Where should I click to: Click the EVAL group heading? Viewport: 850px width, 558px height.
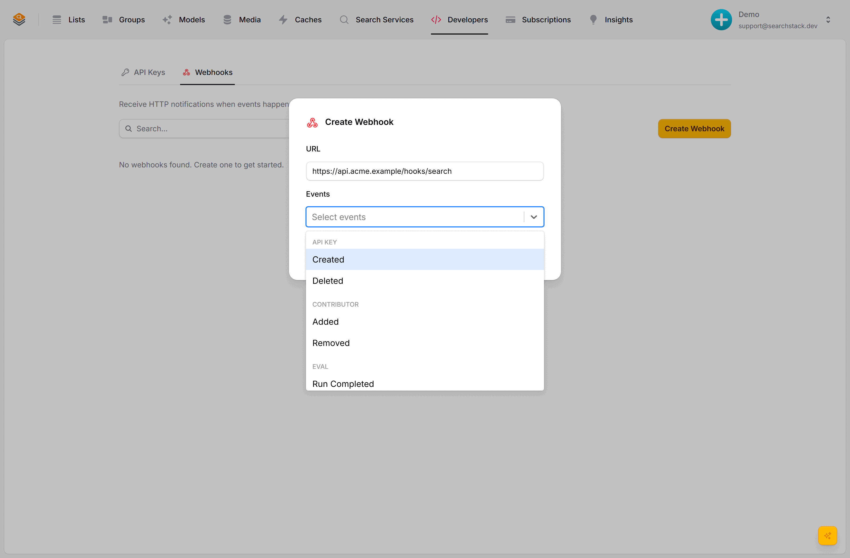point(320,366)
